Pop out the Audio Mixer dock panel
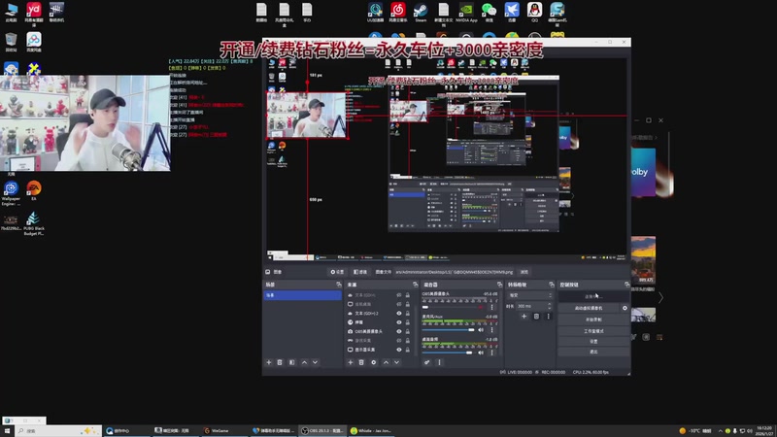The width and height of the screenshot is (777, 437). pyautogui.click(x=499, y=285)
